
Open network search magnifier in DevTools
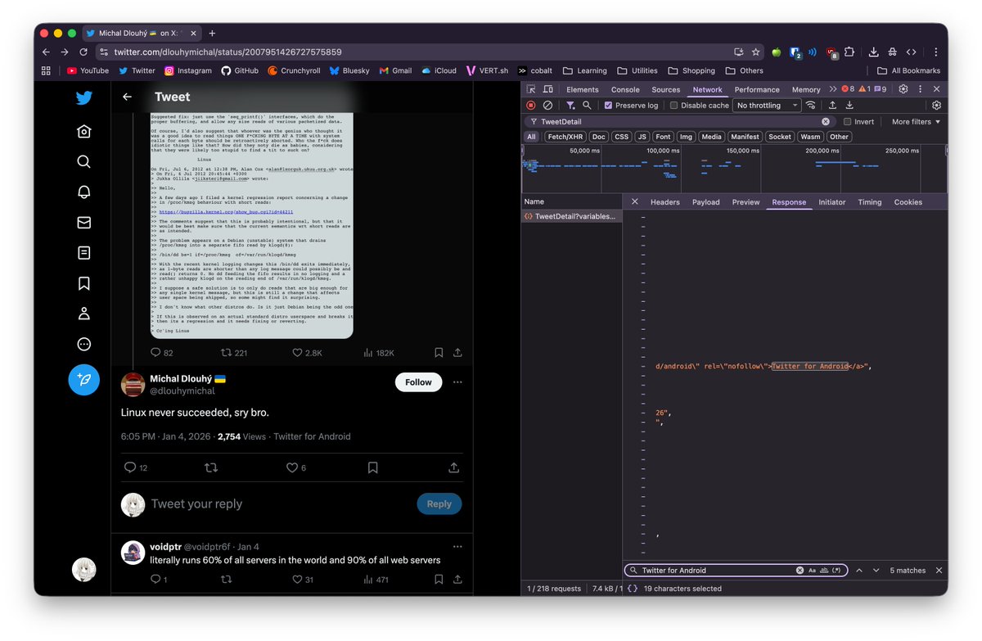pyautogui.click(x=587, y=105)
